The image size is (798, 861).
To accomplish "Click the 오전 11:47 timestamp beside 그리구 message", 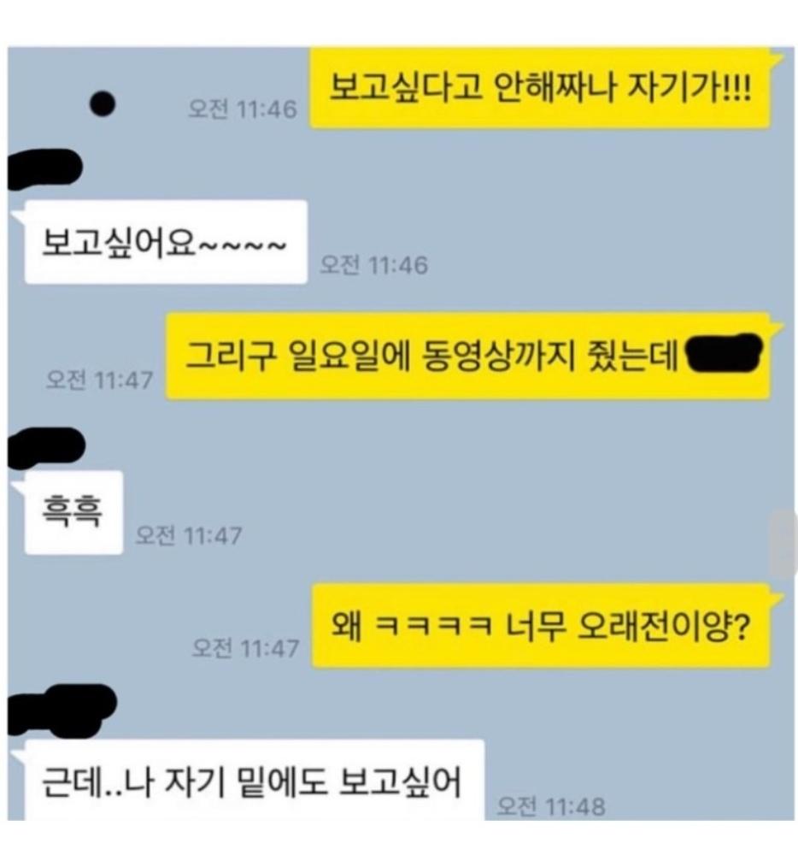I will 99,380.
